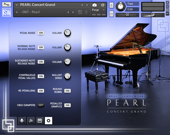The height and width of the screenshot is (135, 170).
Task: Mute the instrument with the M button
Action: pyautogui.click(x=111, y=14)
